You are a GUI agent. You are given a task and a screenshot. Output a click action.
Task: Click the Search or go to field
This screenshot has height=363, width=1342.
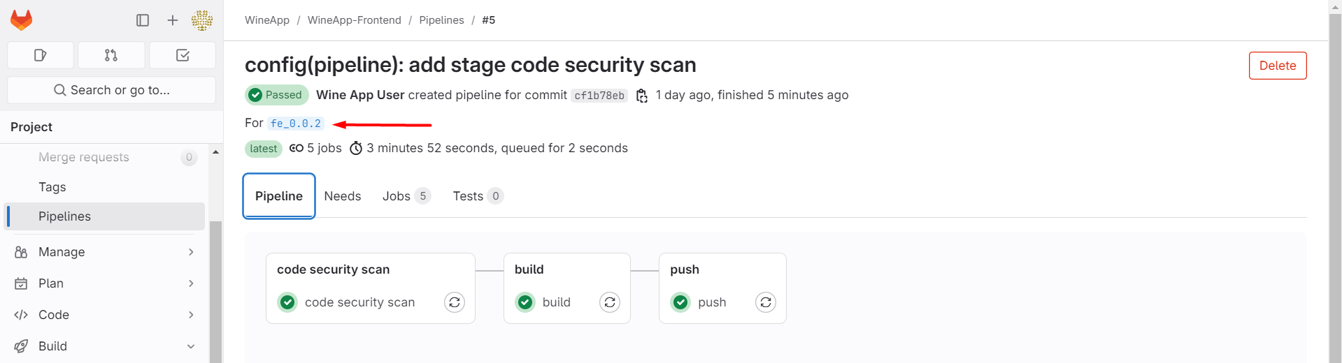pos(111,90)
